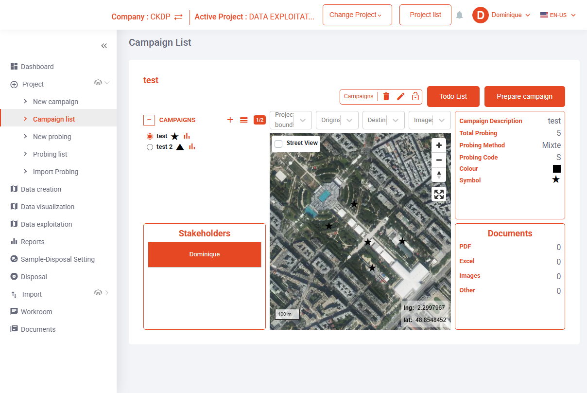
Task: Delete campaign using the trash icon
Action: (x=386, y=96)
